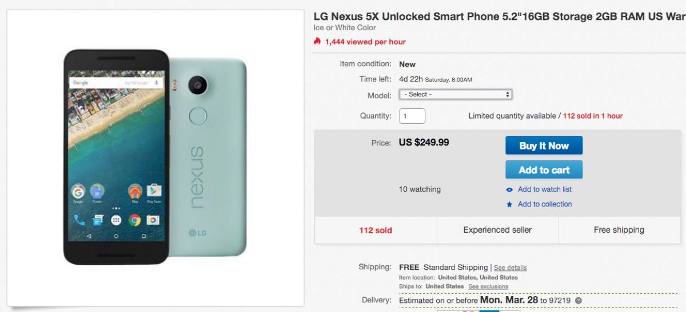Click the Chrome icon on the phone screen
Screen dimensions: 686x312
click(135, 220)
